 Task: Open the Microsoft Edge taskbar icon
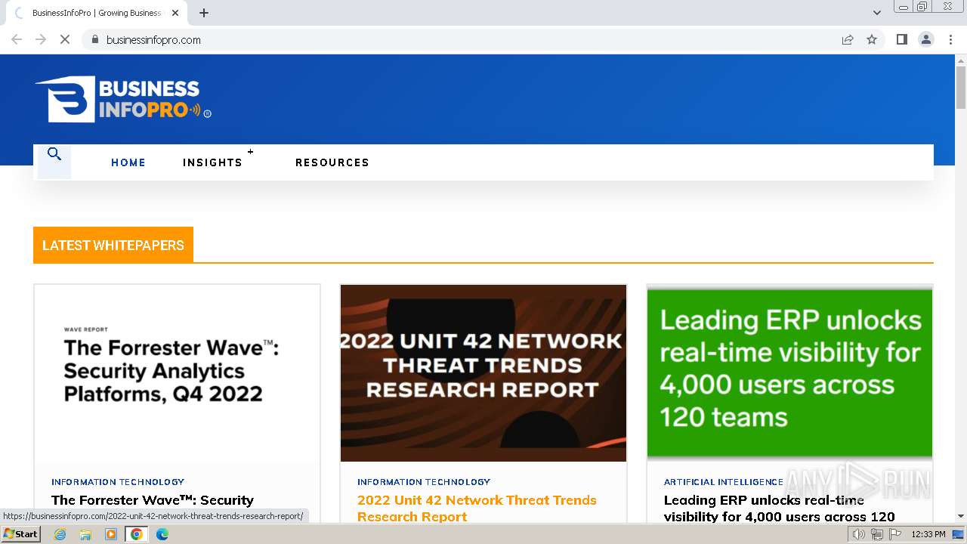pos(162,534)
